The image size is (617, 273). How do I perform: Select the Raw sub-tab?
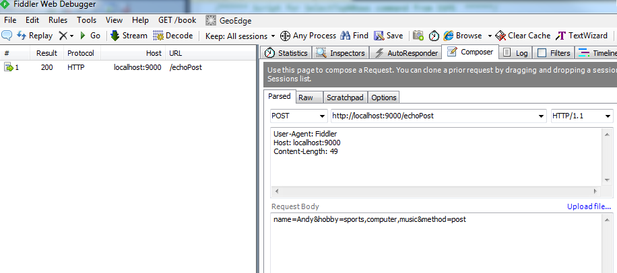(x=310, y=97)
